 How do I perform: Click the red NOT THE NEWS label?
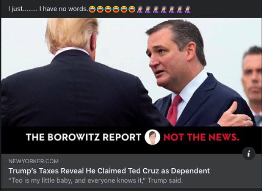coord(201,137)
